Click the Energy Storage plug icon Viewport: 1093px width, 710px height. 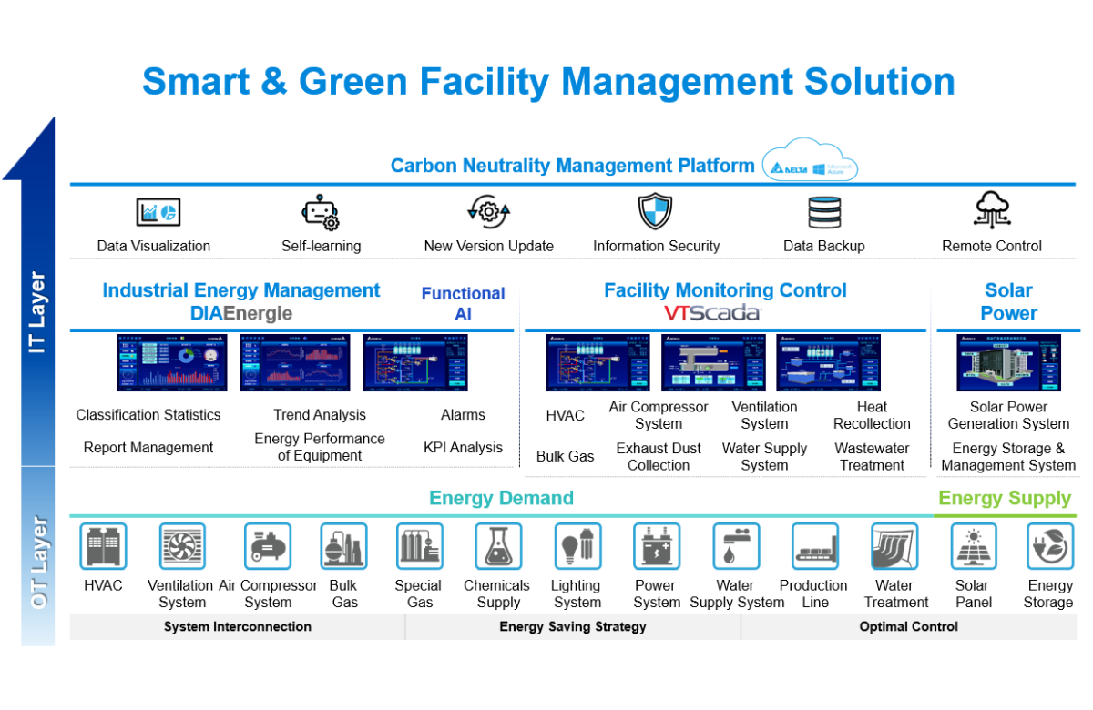1049,547
